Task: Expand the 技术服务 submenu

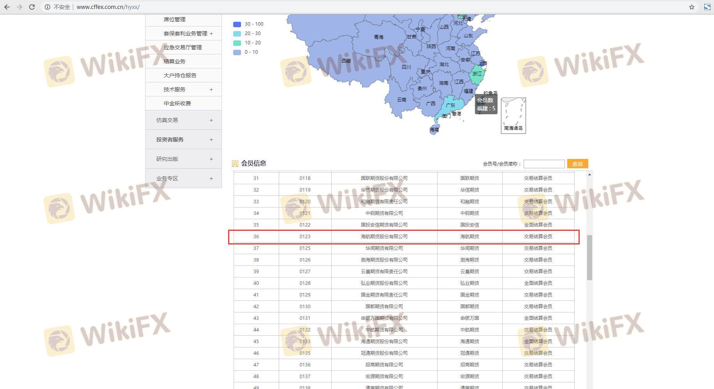Action: pos(211,89)
